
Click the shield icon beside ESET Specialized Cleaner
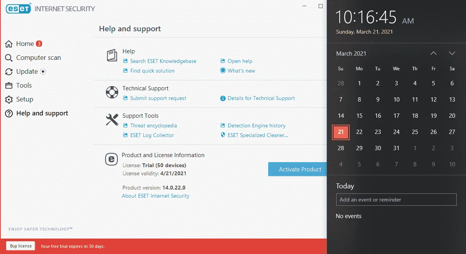click(223, 135)
